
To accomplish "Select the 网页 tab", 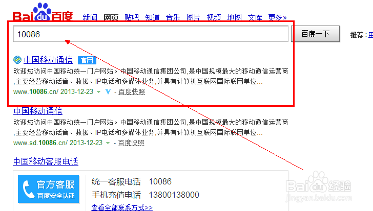I will (111, 17).
